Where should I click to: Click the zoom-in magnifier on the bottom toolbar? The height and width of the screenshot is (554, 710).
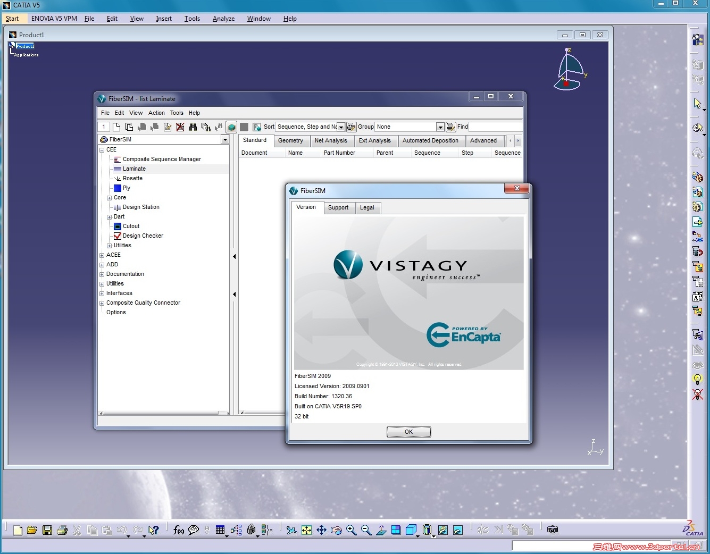tap(351, 530)
